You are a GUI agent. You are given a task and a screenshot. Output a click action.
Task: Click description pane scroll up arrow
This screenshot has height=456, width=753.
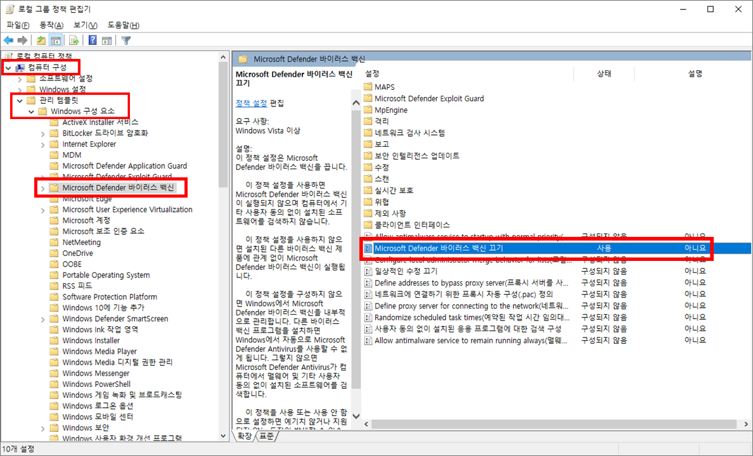[x=356, y=103]
